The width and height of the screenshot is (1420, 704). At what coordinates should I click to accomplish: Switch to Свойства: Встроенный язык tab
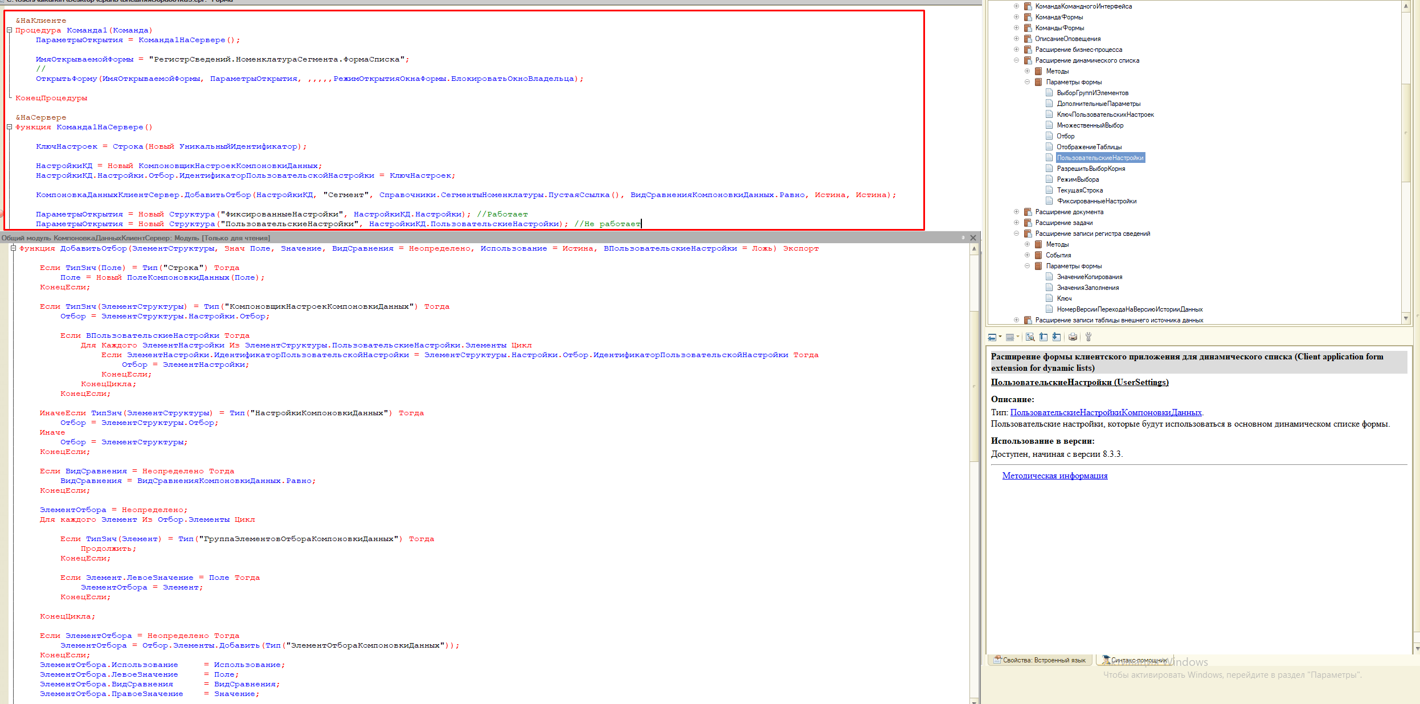[1040, 660]
